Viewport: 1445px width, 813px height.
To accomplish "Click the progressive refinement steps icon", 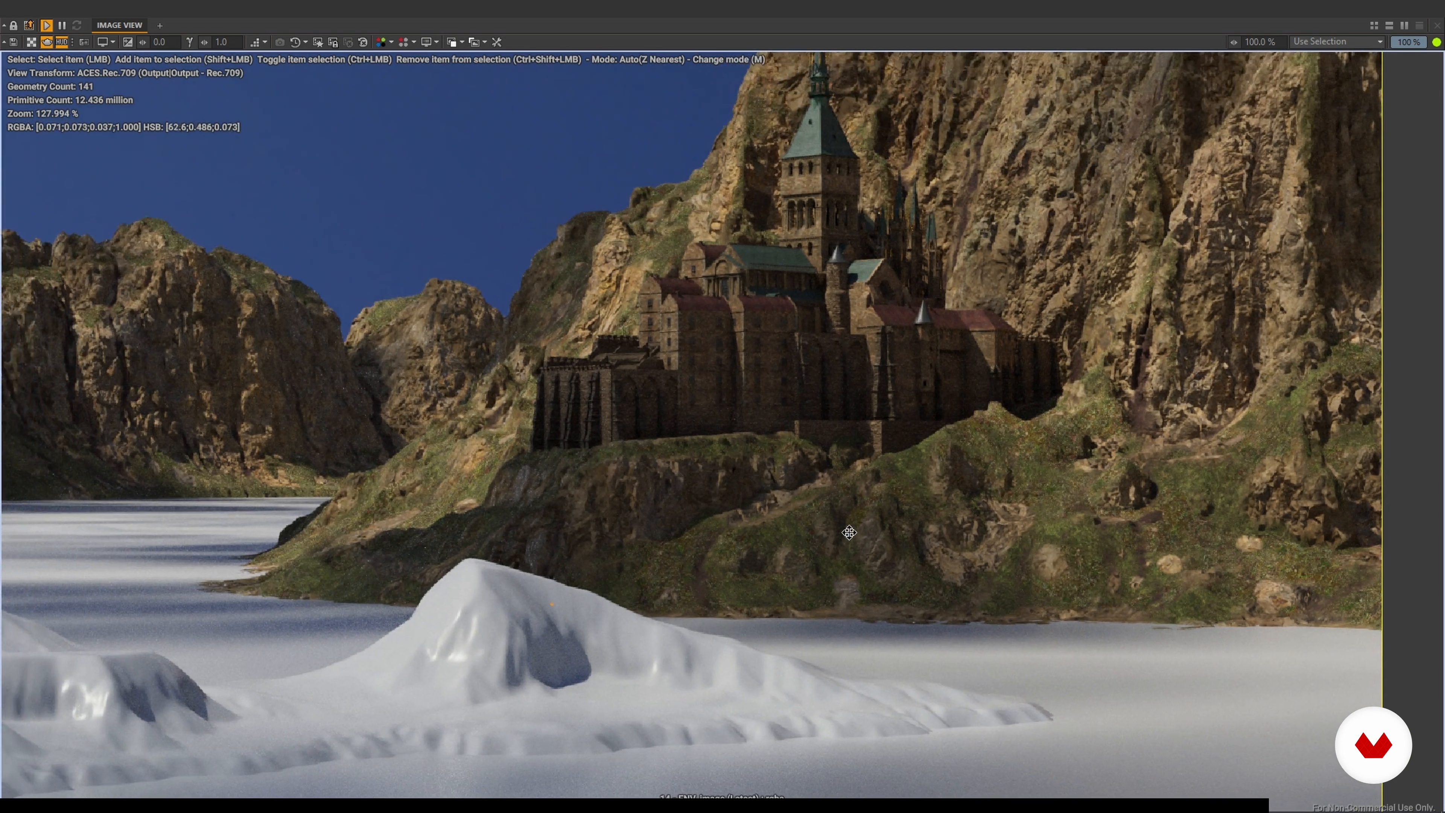I will tap(255, 42).
